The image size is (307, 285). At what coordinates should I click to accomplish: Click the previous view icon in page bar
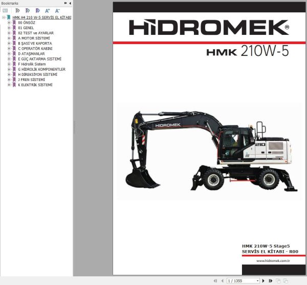coord(278,281)
